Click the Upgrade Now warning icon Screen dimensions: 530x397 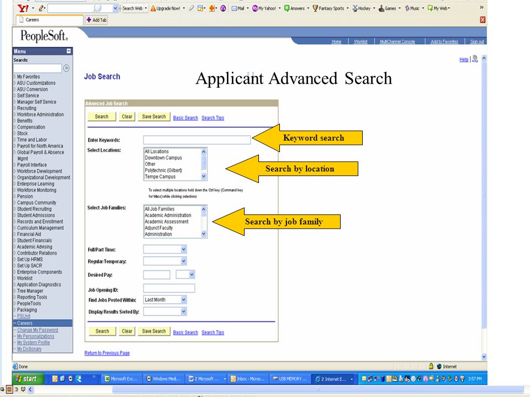coord(153,8)
